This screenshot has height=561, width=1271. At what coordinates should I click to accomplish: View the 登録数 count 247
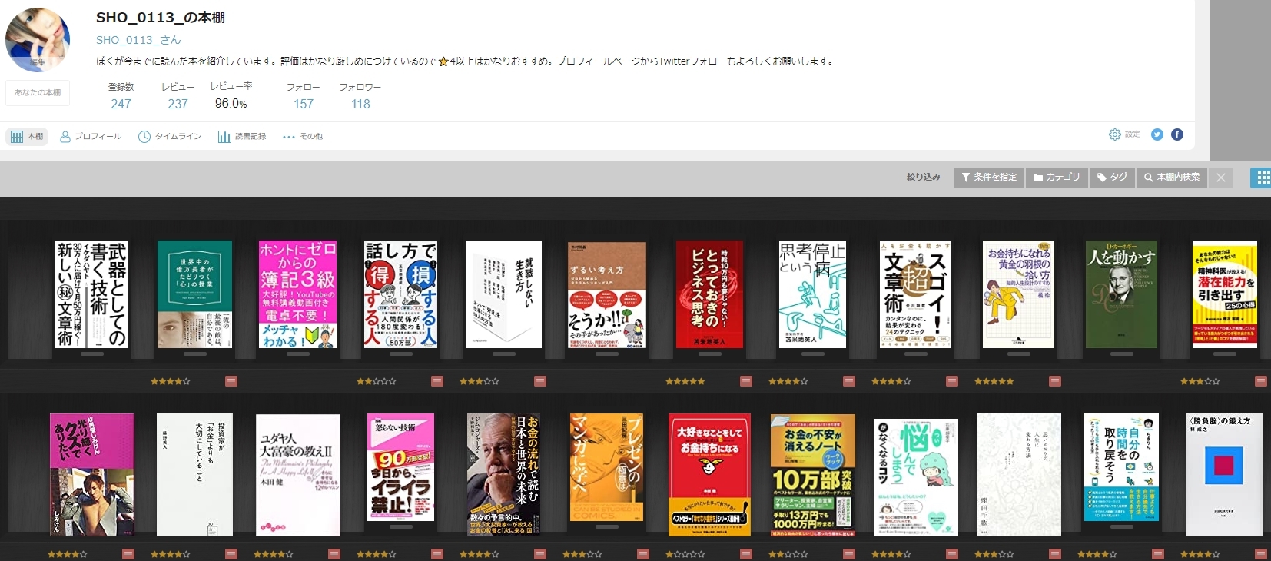click(121, 104)
